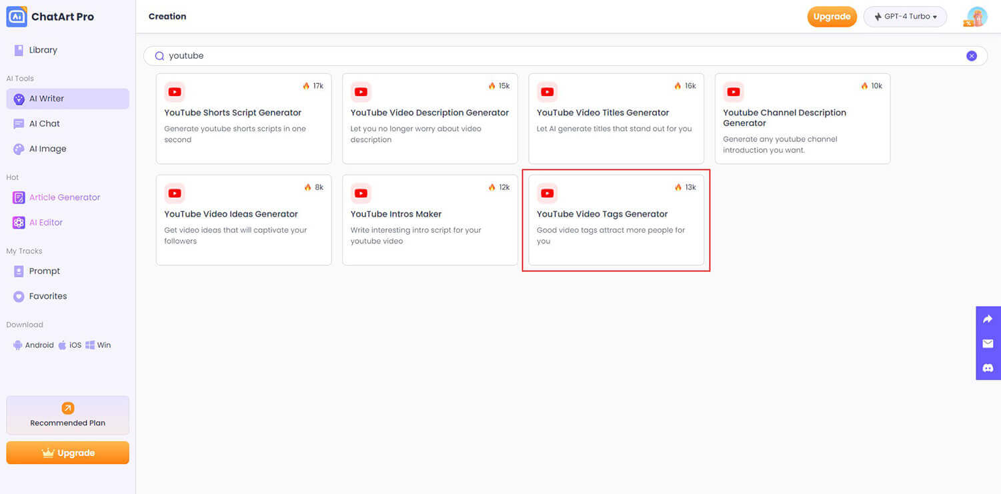
Task: Click the Library book icon
Action: 19,50
